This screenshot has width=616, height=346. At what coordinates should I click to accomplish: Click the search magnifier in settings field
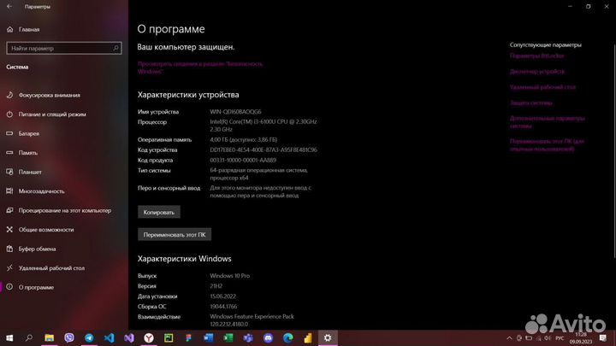(x=115, y=48)
